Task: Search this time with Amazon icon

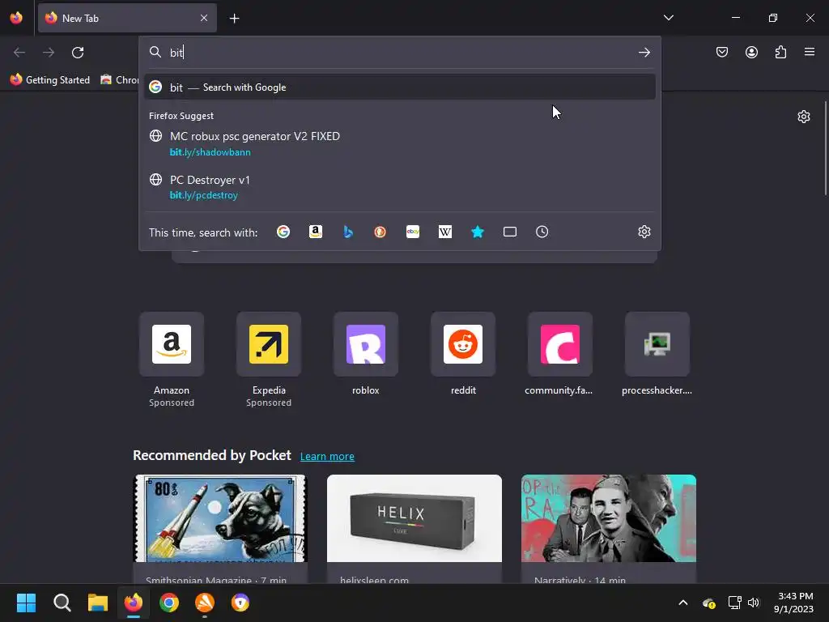Action: 316,232
